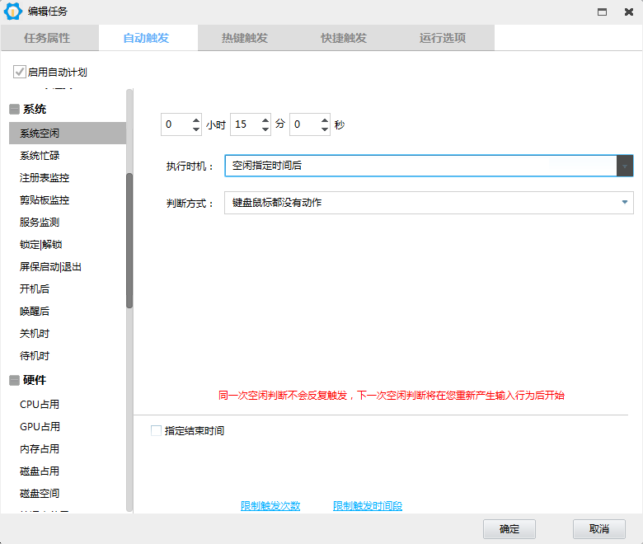
Task: Collapse the 硬件 category icon
Action: [14, 381]
